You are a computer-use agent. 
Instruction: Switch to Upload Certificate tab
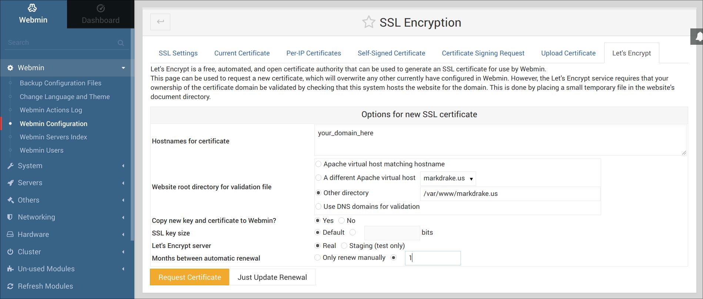tap(568, 53)
